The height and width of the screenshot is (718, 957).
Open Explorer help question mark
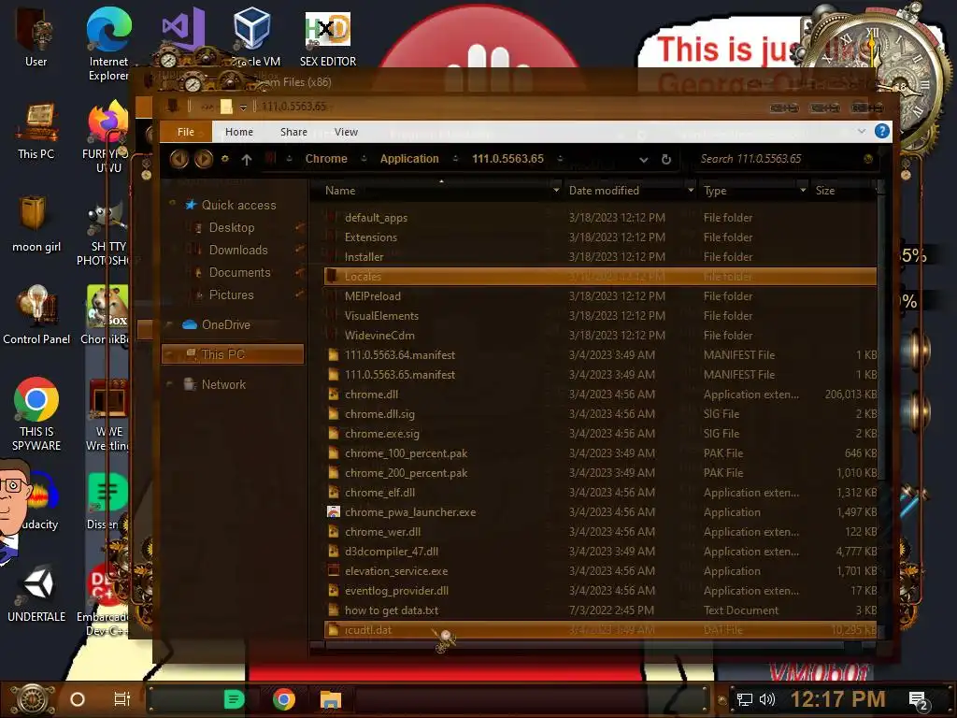point(882,131)
